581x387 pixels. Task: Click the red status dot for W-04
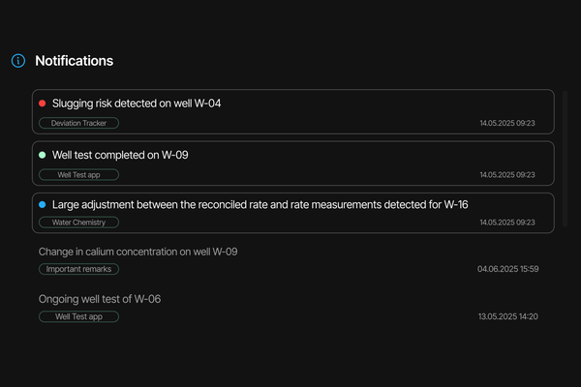(x=42, y=103)
